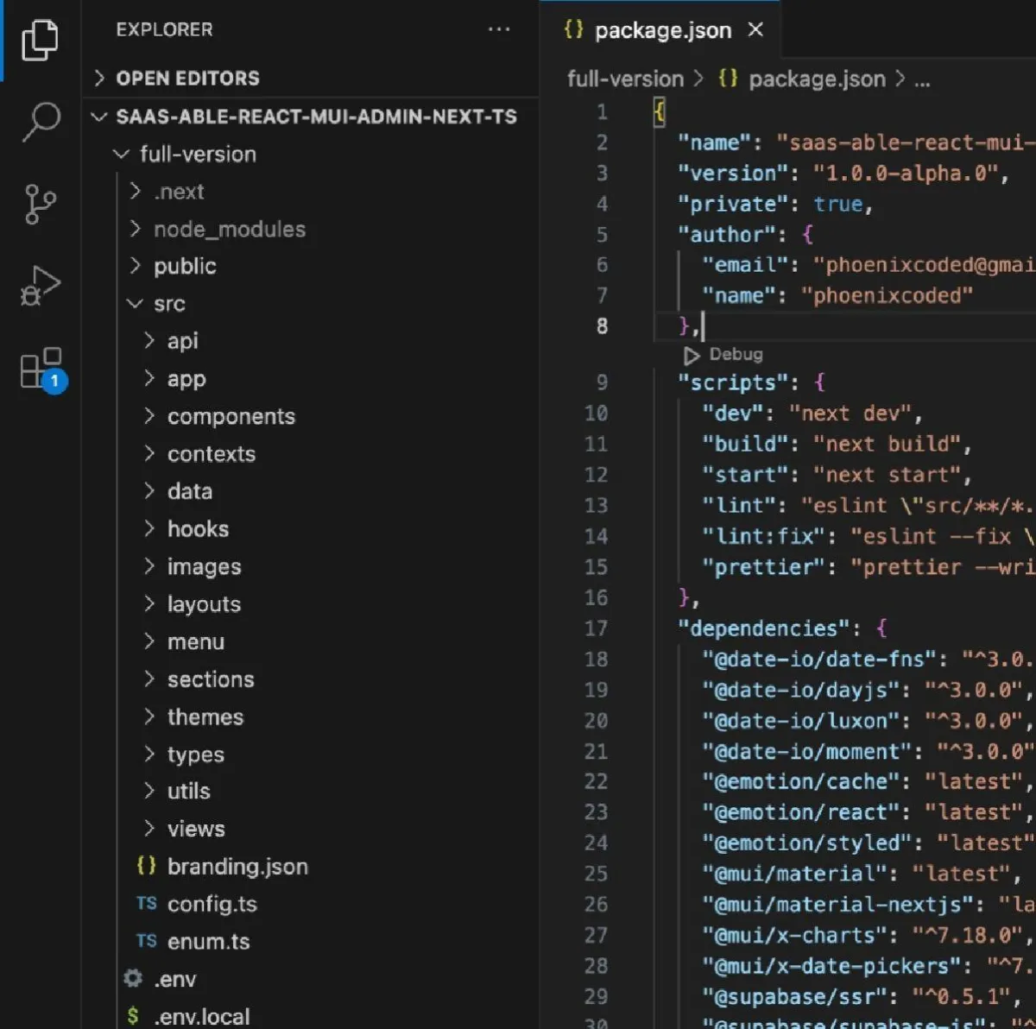Open the Extensions view with badge

pos(41,369)
